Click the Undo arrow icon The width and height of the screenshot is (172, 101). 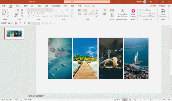point(20,23)
